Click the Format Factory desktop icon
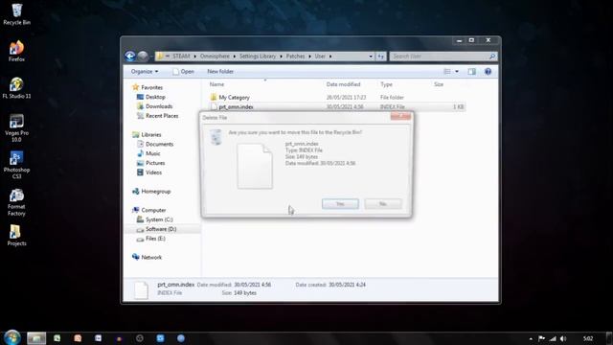The width and height of the screenshot is (613, 345). [x=17, y=202]
